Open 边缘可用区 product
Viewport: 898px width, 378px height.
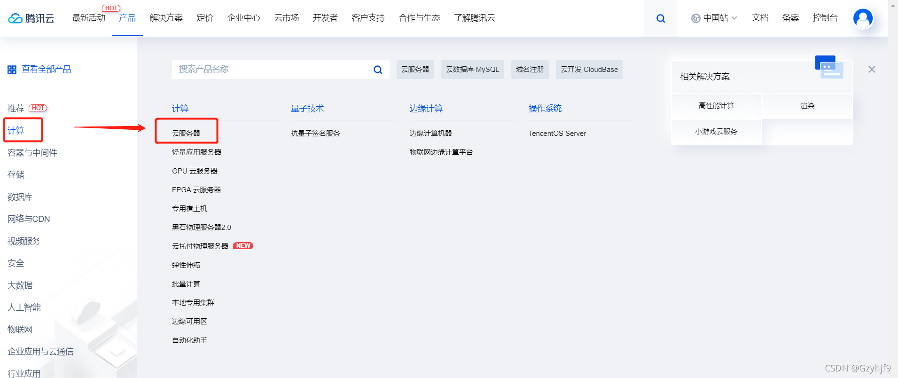point(189,322)
